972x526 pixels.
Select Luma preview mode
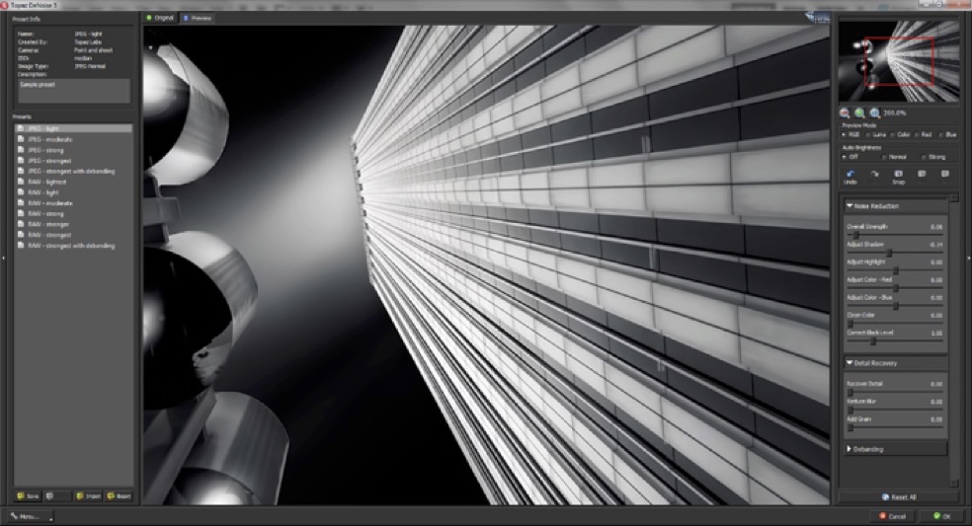[868, 134]
